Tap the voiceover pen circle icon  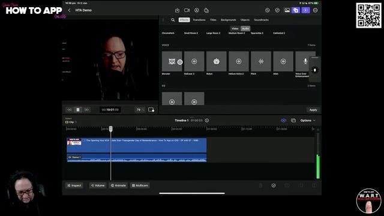(197, 10)
